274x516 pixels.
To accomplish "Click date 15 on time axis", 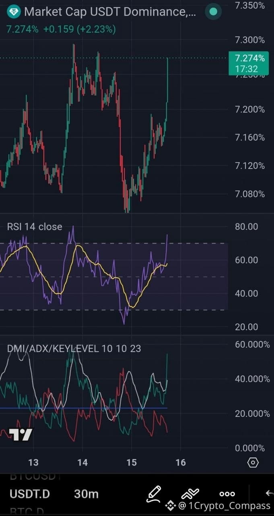I will click(132, 462).
